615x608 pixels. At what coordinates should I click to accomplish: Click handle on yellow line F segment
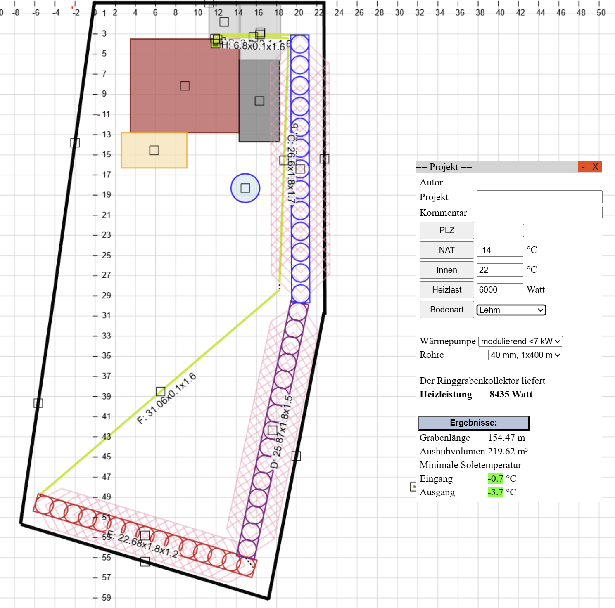click(x=161, y=391)
